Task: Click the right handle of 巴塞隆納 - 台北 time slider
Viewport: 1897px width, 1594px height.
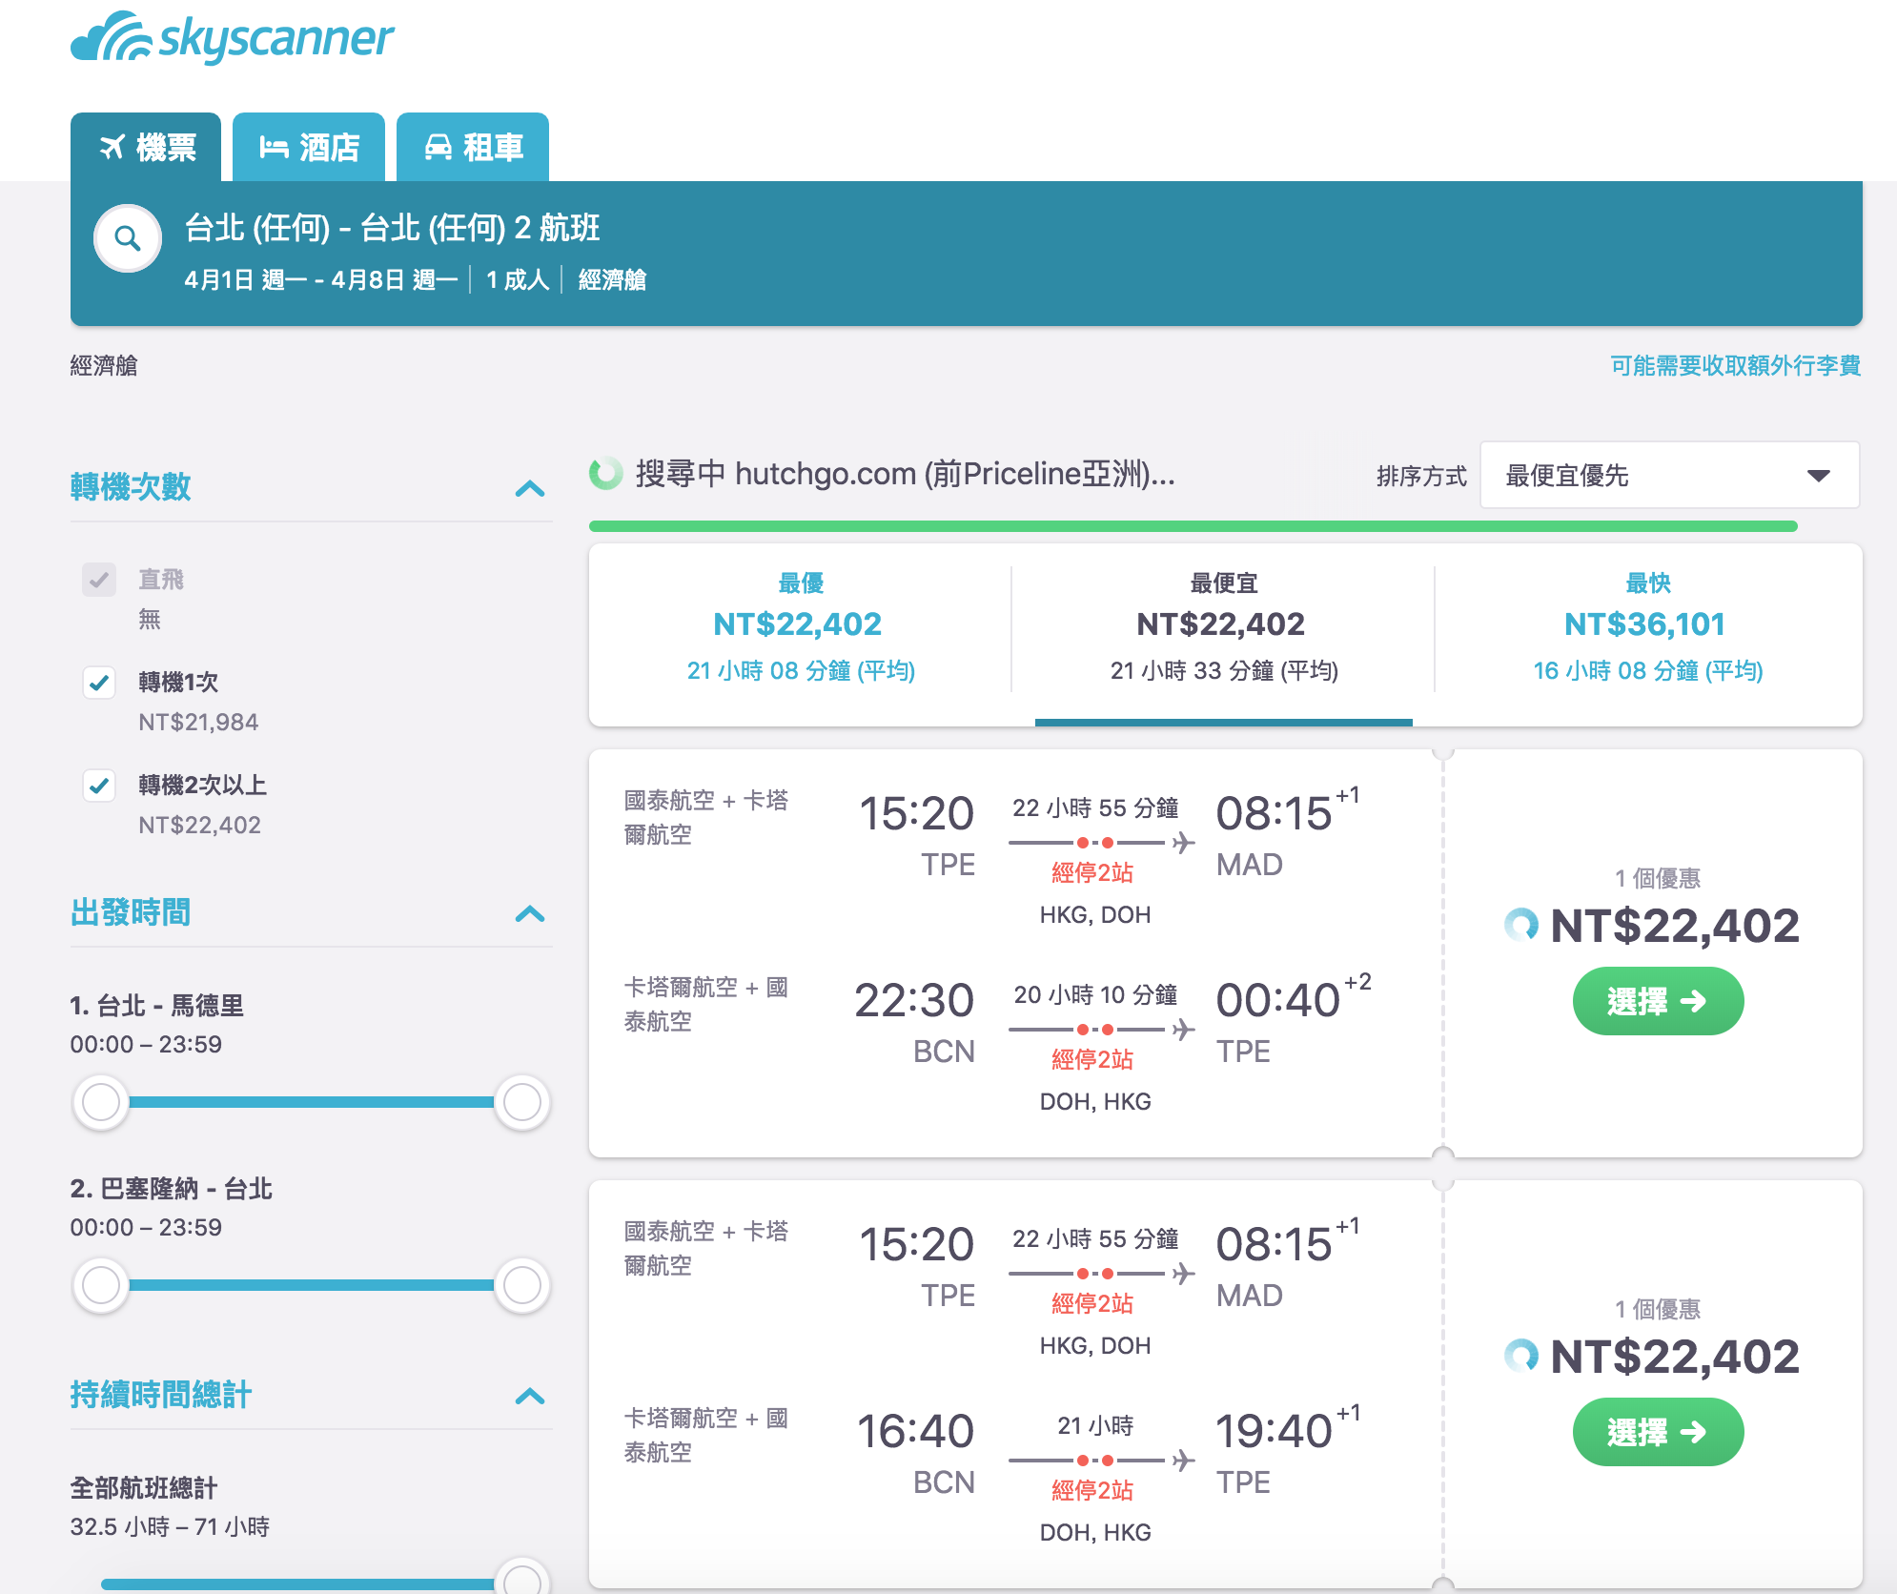Action: point(522,1286)
